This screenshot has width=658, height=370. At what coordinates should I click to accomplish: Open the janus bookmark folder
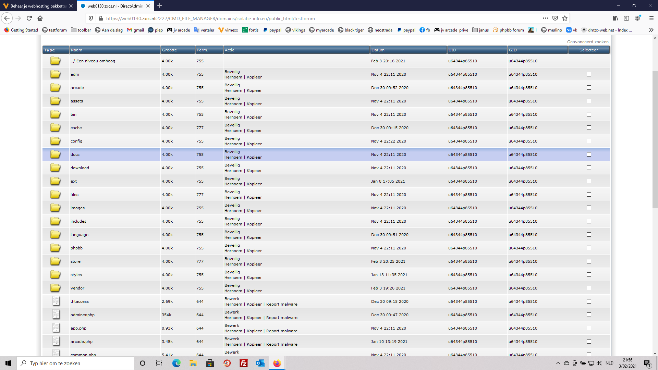tap(480, 30)
